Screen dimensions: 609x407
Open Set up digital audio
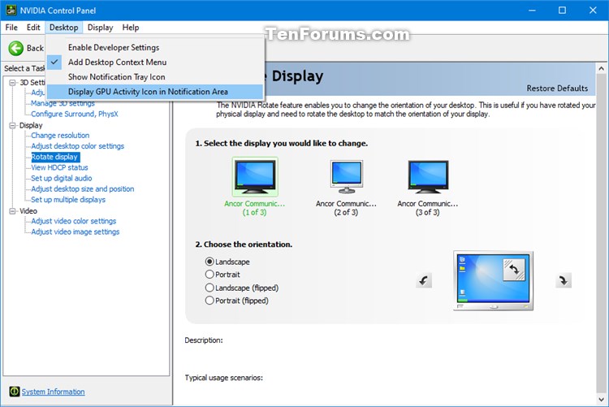(62, 178)
